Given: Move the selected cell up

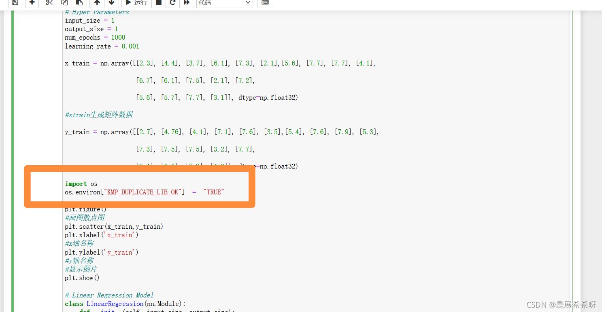Looking at the screenshot, I should (x=97, y=3).
